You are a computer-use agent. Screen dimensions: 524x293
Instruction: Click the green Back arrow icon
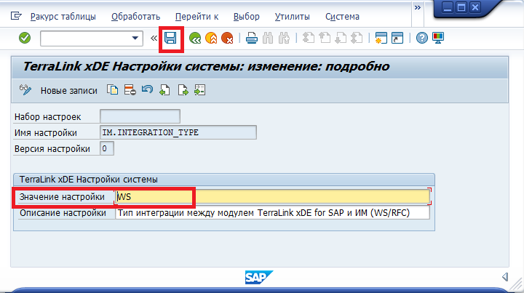[x=194, y=38]
